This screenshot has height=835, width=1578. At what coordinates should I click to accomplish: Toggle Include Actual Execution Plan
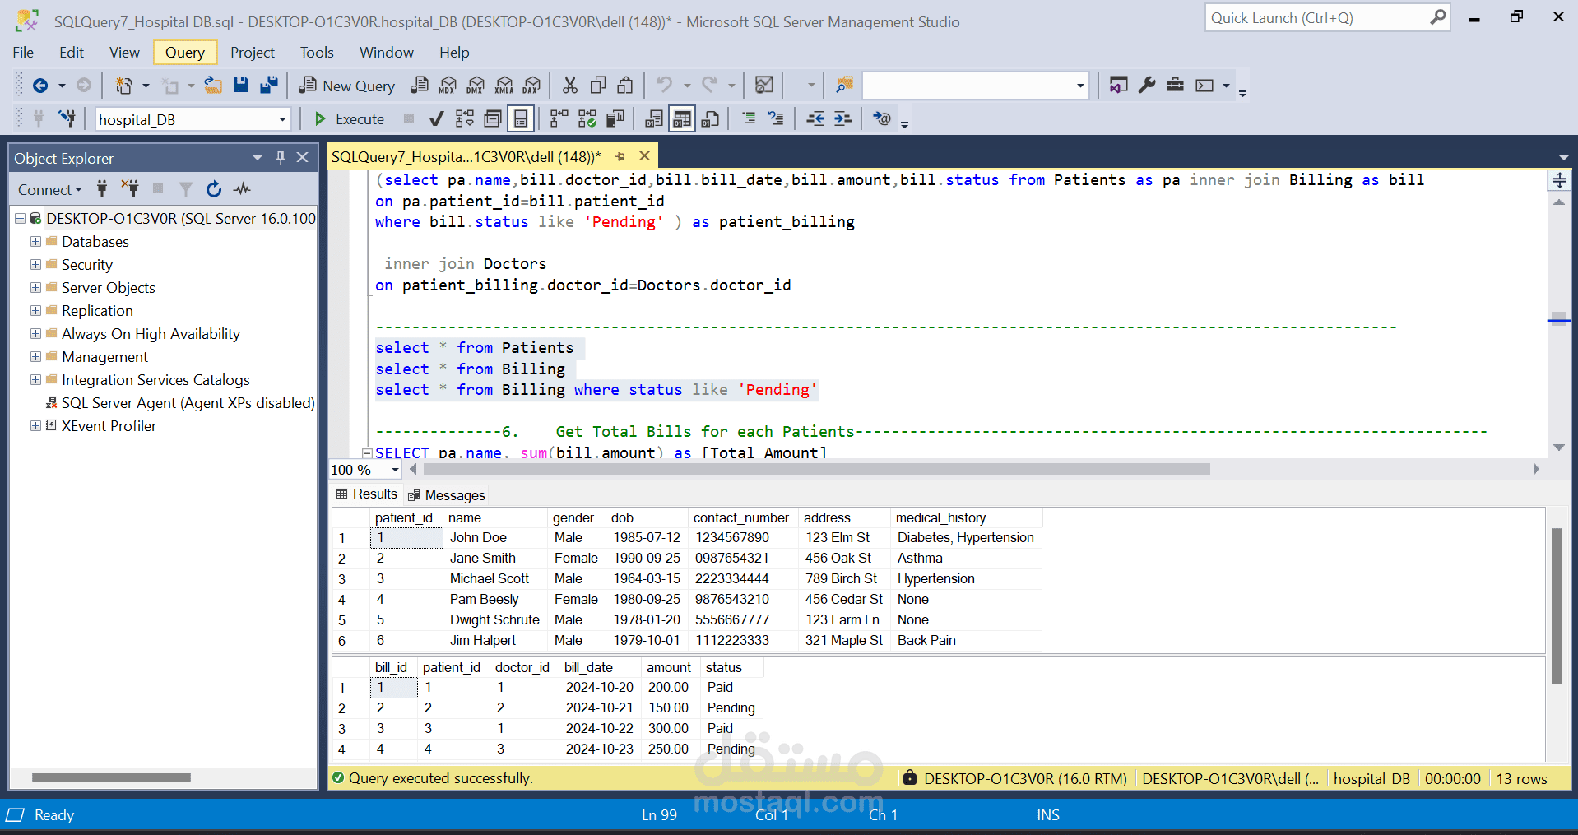click(x=559, y=119)
